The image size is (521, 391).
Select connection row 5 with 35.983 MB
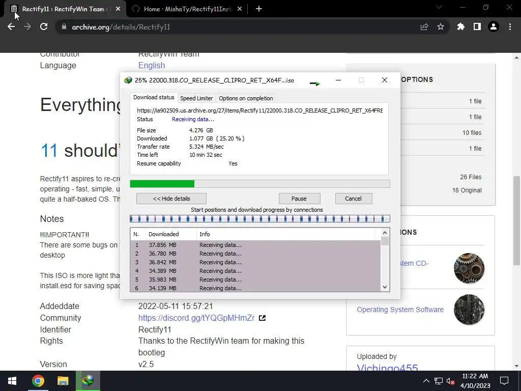[255, 280]
